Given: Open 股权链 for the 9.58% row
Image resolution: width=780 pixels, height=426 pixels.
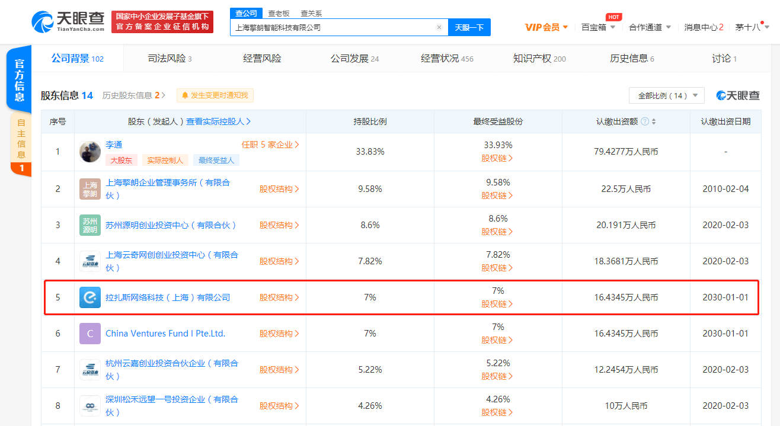Looking at the screenshot, I should [x=497, y=196].
